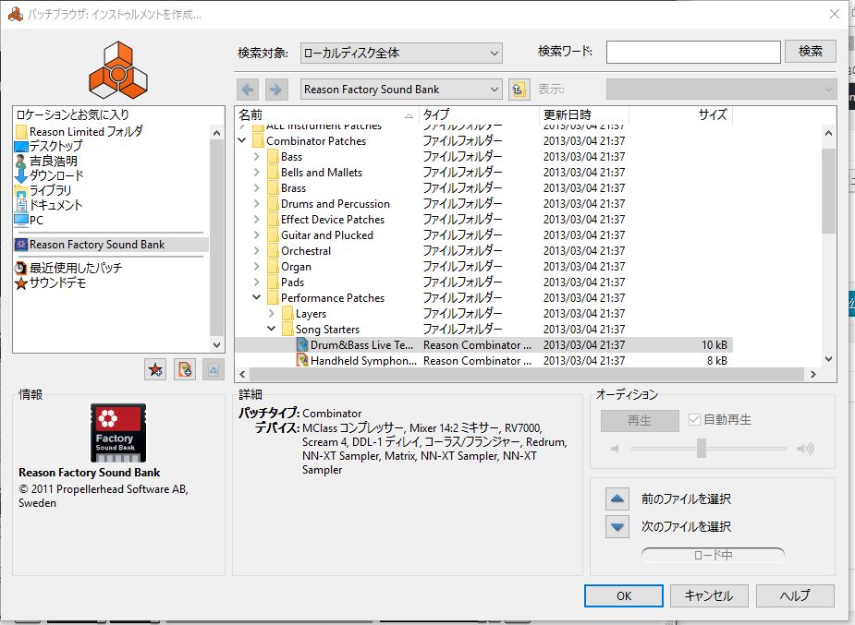Click the 再生 play button
Image resolution: width=855 pixels, height=625 pixels.
pyautogui.click(x=640, y=420)
